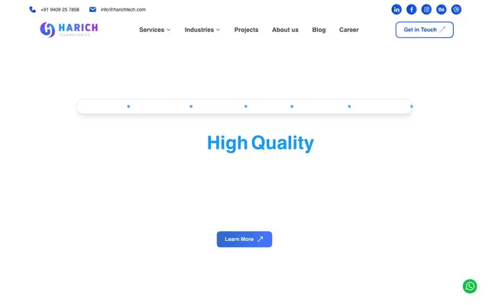Open the About us page
This screenshot has width=489, height=305.
(x=285, y=30)
